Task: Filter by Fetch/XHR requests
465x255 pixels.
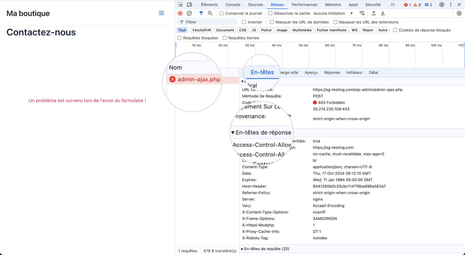Action: 202,30
